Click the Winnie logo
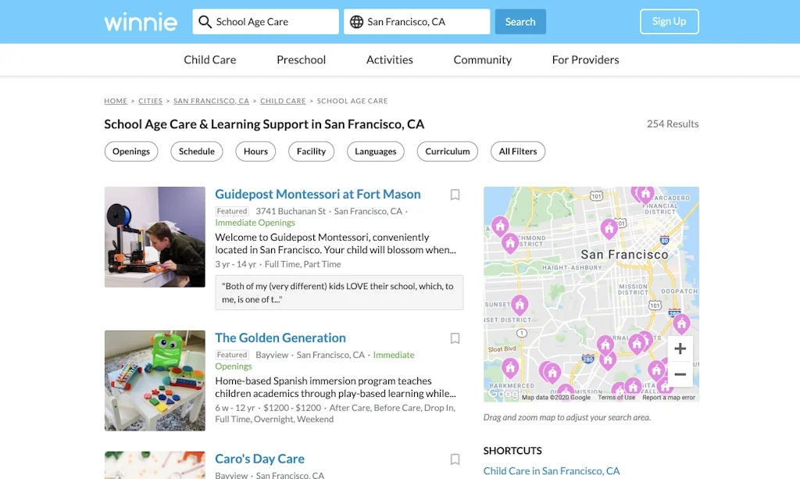This screenshot has width=800, height=479. tap(141, 22)
